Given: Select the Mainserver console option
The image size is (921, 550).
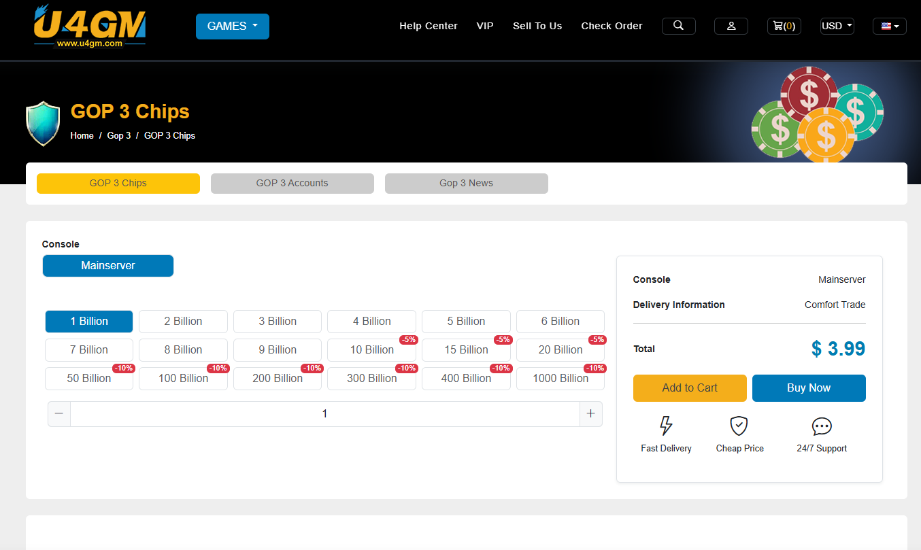Looking at the screenshot, I should click(108, 266).
